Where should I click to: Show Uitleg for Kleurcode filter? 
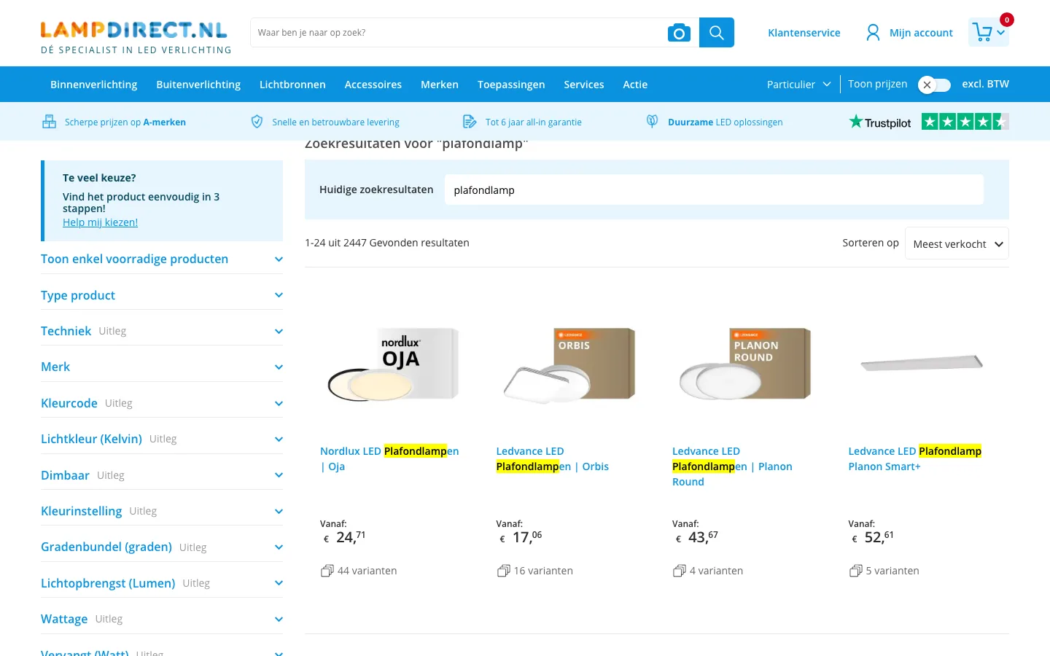click(118, 403)
